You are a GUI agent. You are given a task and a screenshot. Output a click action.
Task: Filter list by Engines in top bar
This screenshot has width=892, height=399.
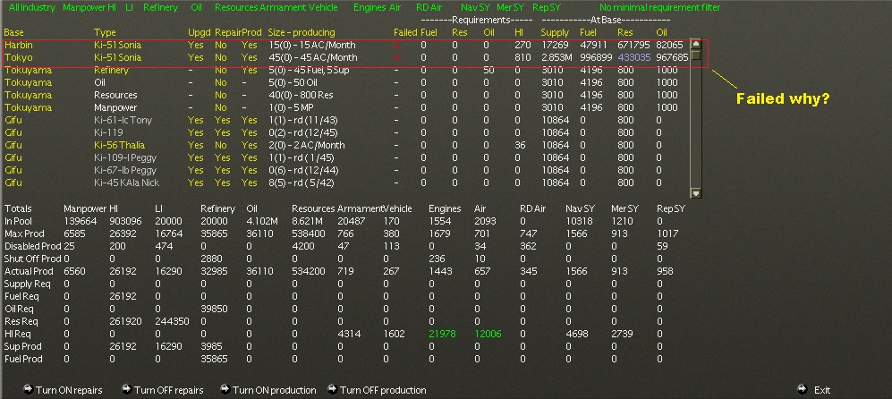tap(370, 7)
